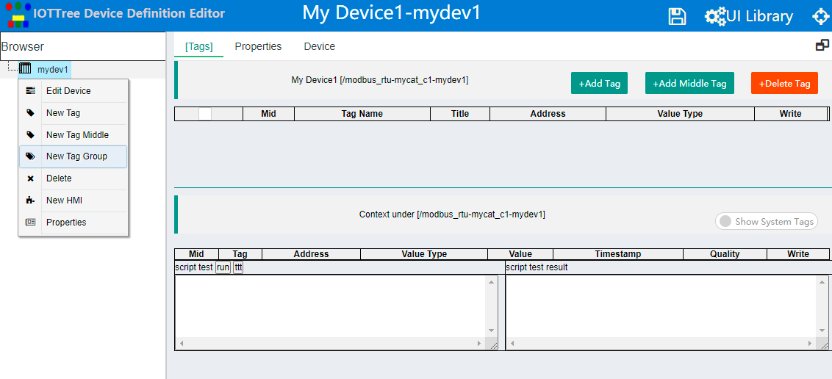This screenshot has height=379, width=832.
Task: Click the save floppy disk icon
Action: pyautogui.click(x=676, y=16)
